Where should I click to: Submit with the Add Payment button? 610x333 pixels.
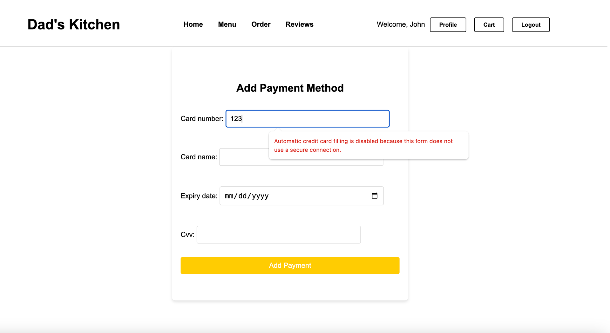290,265
